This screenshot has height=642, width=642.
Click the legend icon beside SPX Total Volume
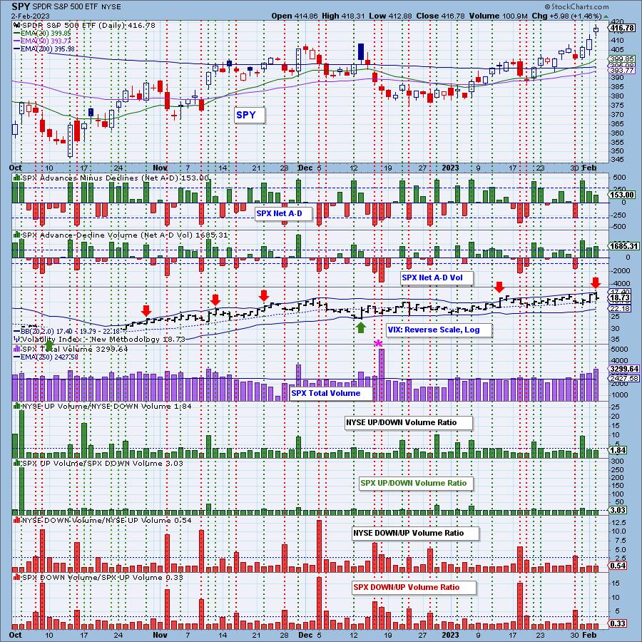[17, 349]
